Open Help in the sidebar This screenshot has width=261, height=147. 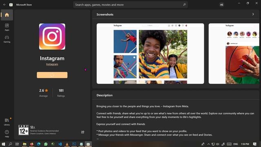[x=7, y=134]
